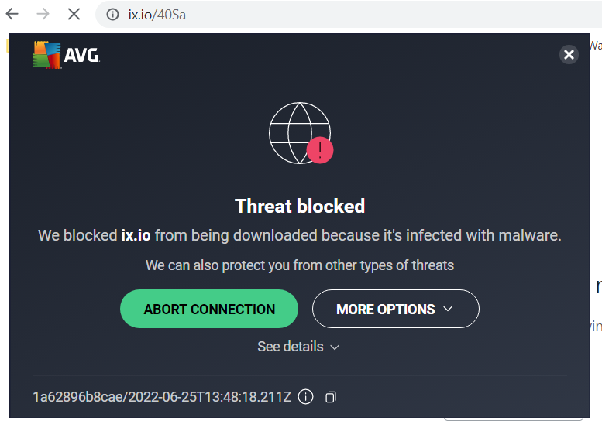This screenshot has width=602, height=438.
Task: Click the red exclamation warning badge
Action: pyautogui.click(x=320, y=149)
